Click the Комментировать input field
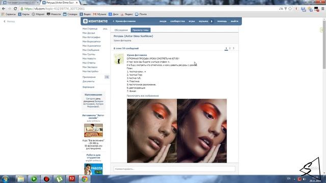326x183 pixels. click(174, 169)
